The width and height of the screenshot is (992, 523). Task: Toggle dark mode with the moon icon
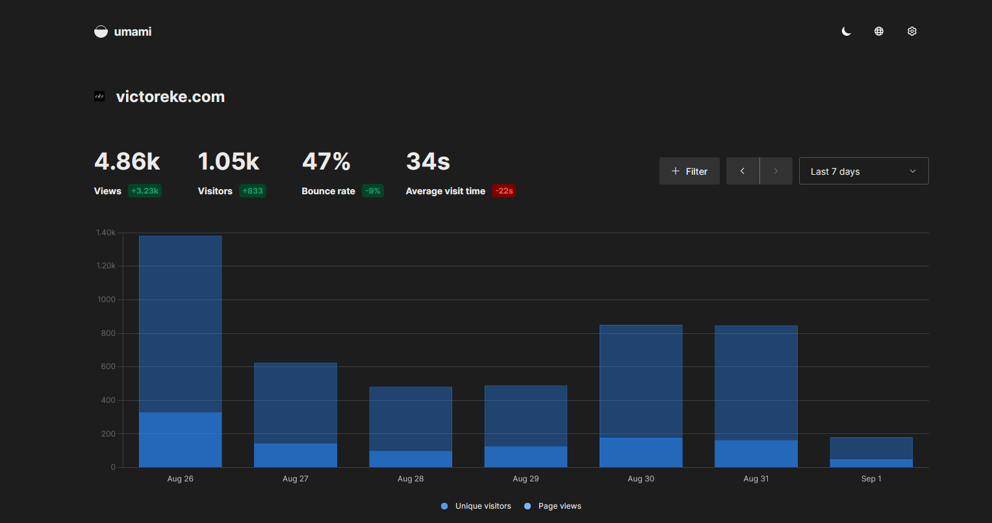click(846, 31)
